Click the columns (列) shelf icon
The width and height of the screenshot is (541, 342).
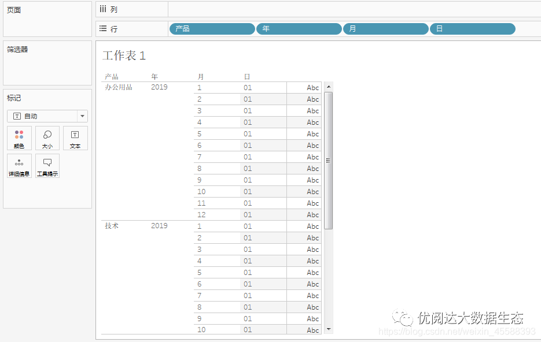(x=103, y=9)
